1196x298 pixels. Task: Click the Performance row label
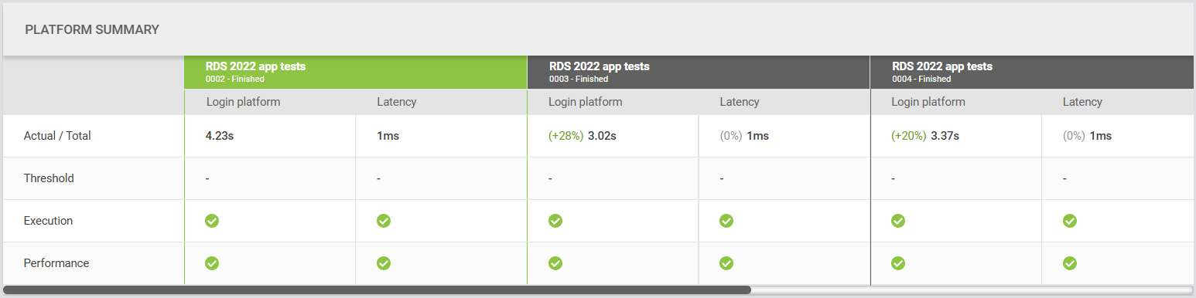point(56,263)
